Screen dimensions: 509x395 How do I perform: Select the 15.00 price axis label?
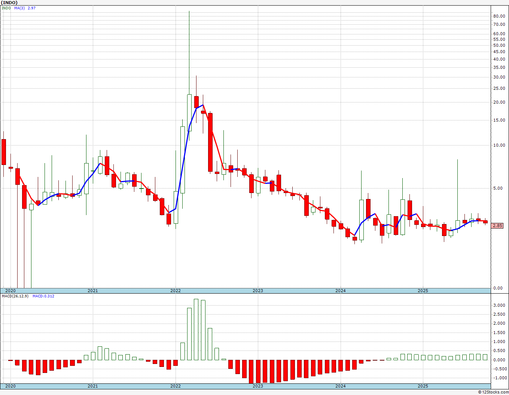499,120
